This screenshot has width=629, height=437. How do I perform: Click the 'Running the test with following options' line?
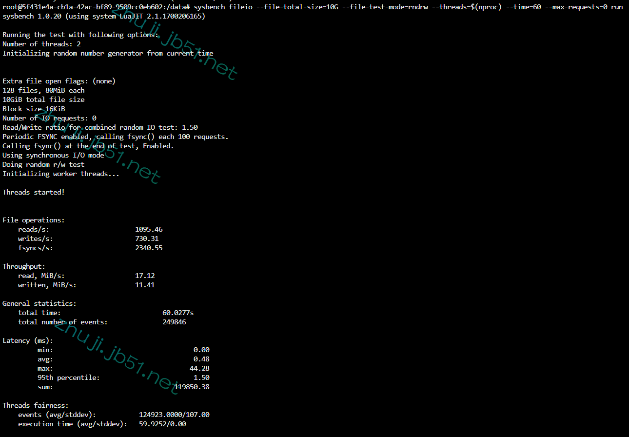coord(80,35)
